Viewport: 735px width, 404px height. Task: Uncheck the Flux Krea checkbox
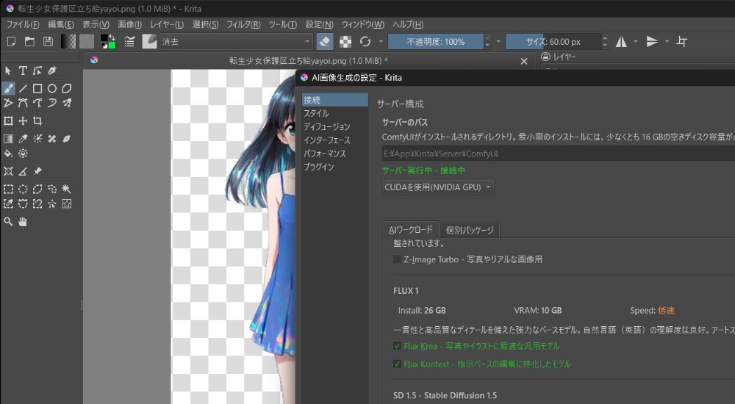pyautogui.click(x=397, y=347)
